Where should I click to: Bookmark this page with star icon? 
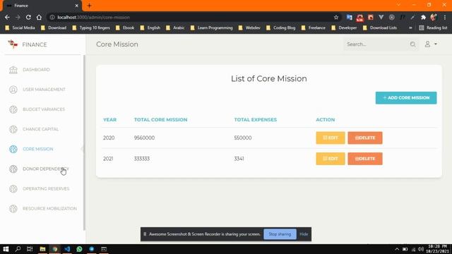pos(336,17)
